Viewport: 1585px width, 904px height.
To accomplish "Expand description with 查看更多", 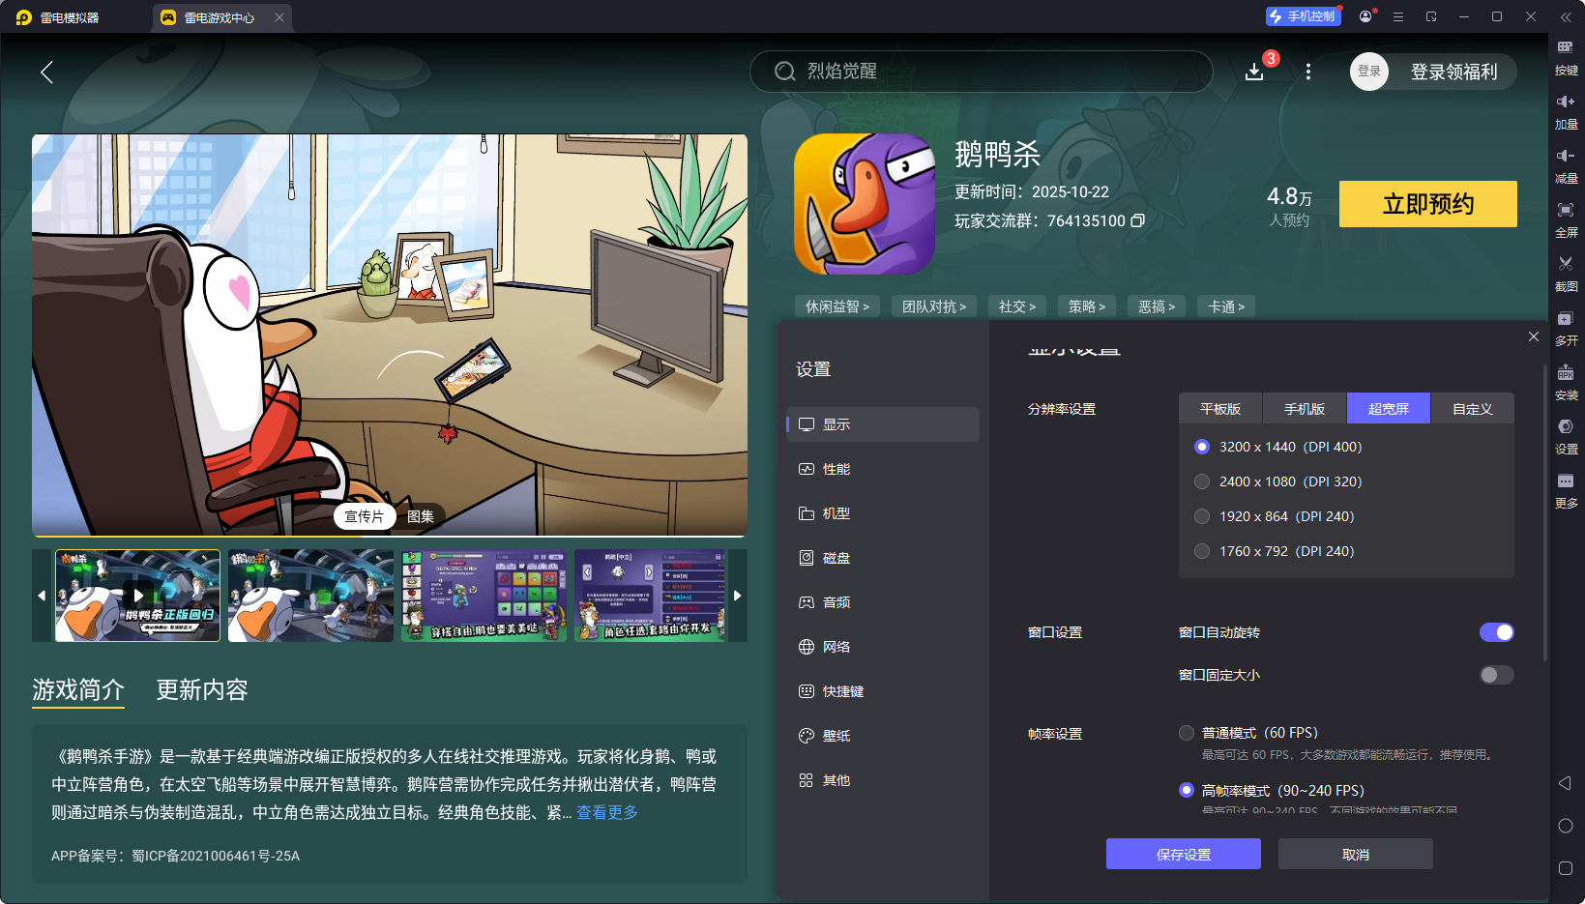I will click(607, 812).
